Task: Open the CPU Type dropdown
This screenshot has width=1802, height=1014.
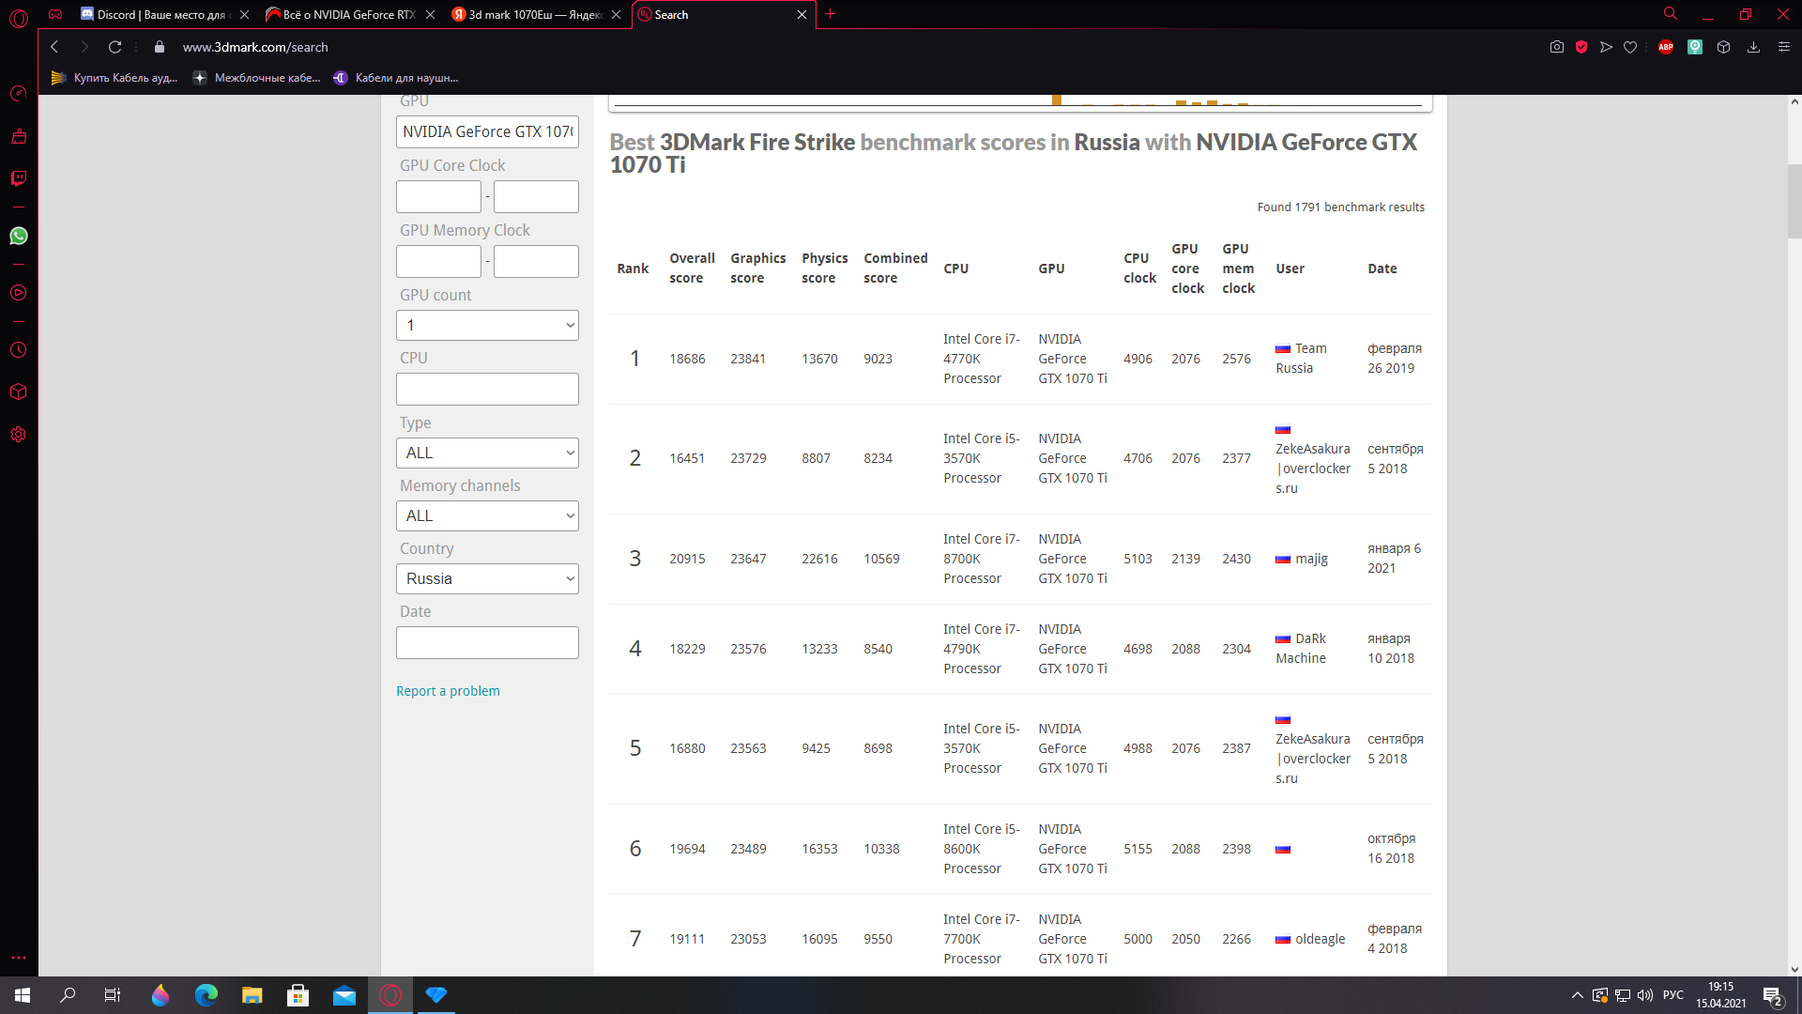Action: pos(487,453)
